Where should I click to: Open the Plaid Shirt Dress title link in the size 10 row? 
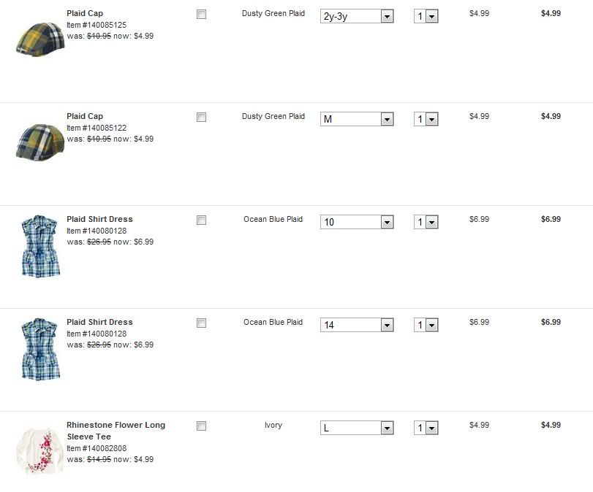[x=99, y=219]
